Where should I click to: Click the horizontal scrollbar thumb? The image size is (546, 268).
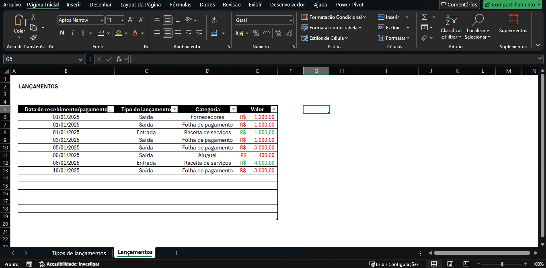[482, 253]
